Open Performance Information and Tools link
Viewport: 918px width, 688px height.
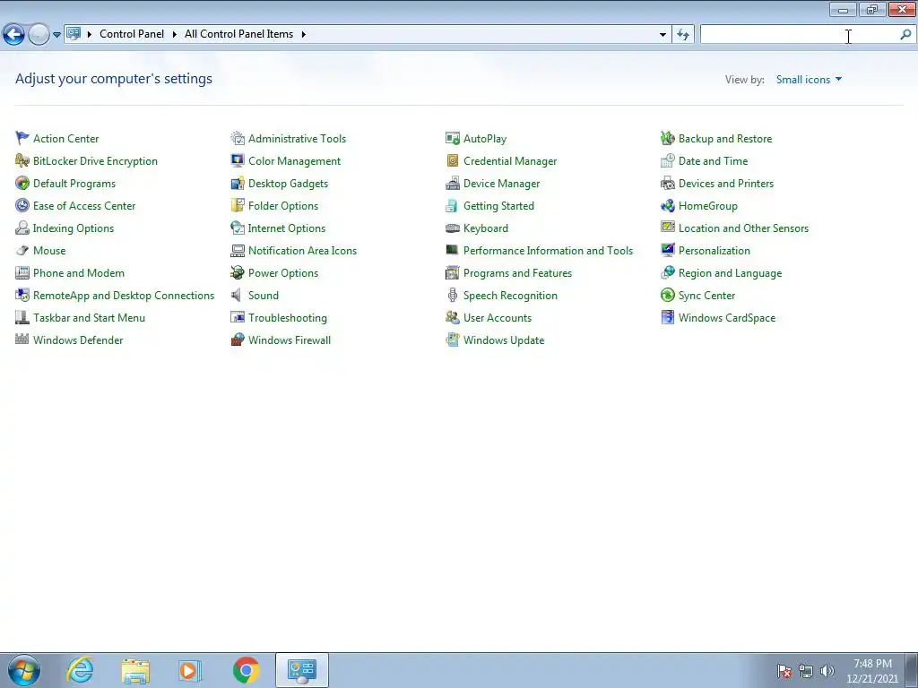pyautogui.click(x=548, y=251)
